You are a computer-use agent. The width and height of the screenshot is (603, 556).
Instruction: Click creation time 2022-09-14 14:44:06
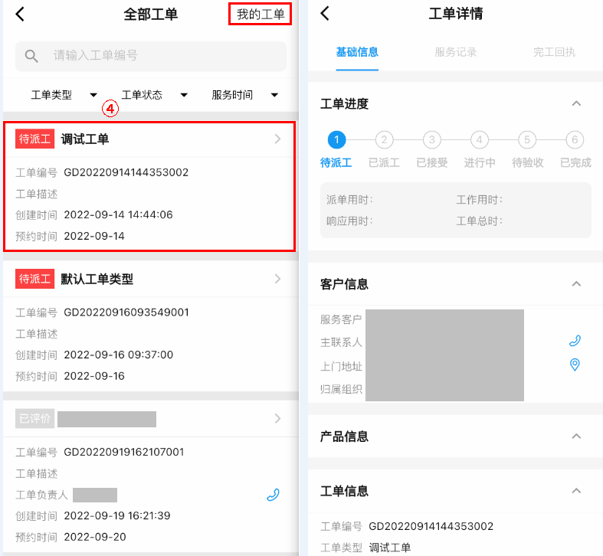click(x=119, y=214)
